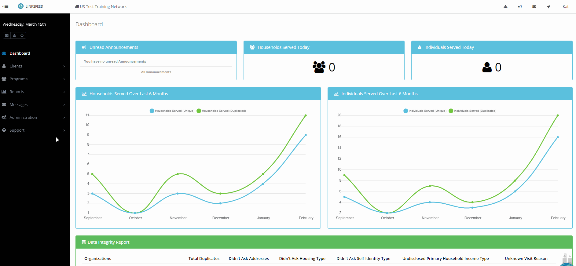Click the small envelope icon under the date
Screen dimensions: 576x266
tap(7, 35)
